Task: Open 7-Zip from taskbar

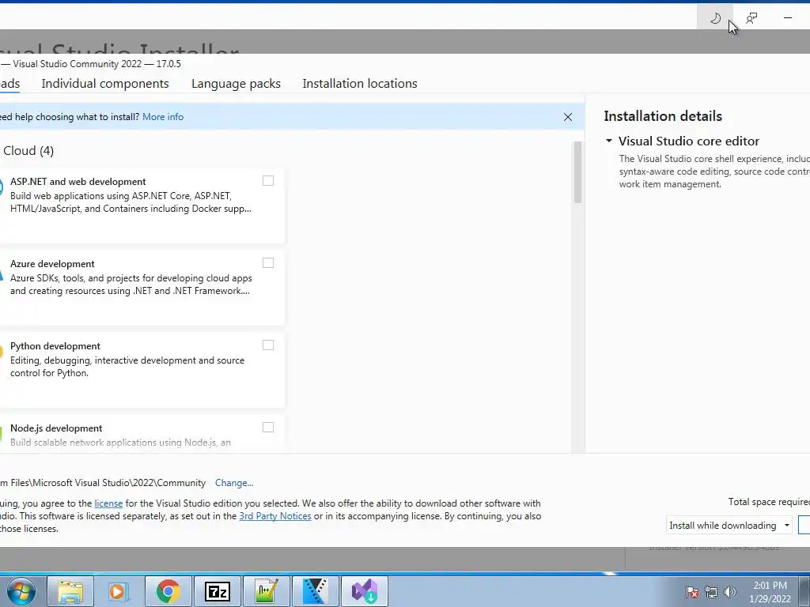Action: click(x=217, y=591)
